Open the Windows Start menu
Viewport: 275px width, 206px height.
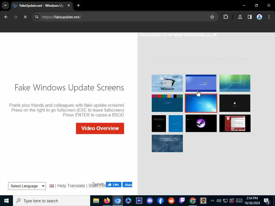tap(6, 201)
